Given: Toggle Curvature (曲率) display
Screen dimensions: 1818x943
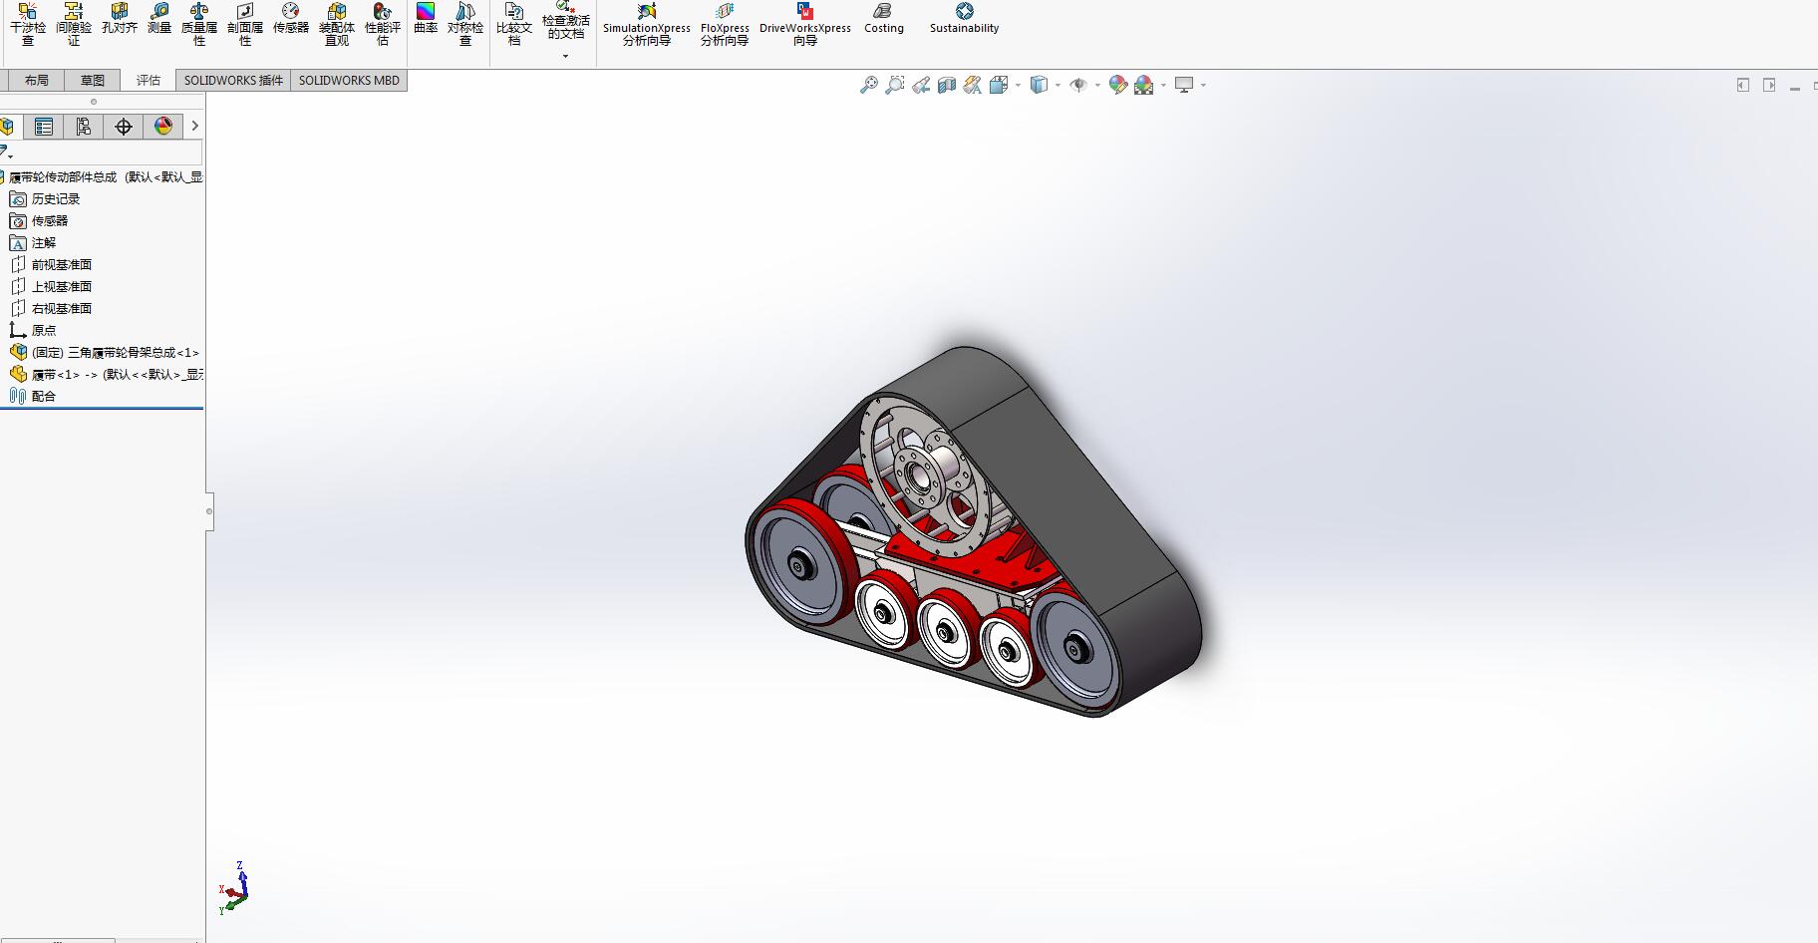Looking at the screenshot, I should coord(426,19).
